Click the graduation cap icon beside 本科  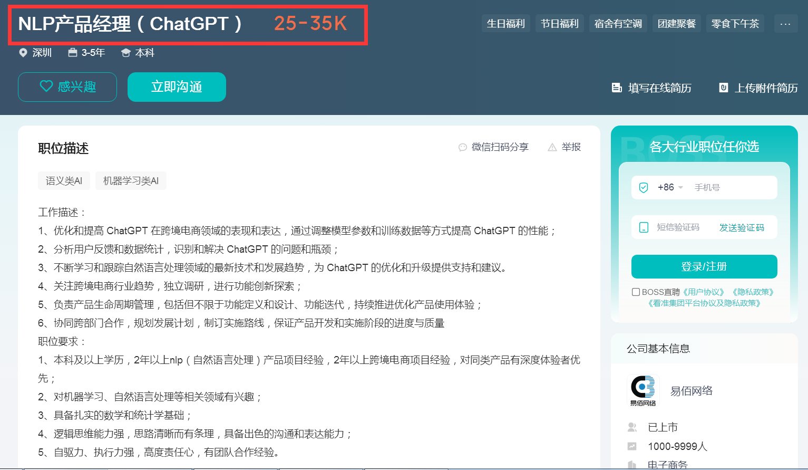(125, 53)
